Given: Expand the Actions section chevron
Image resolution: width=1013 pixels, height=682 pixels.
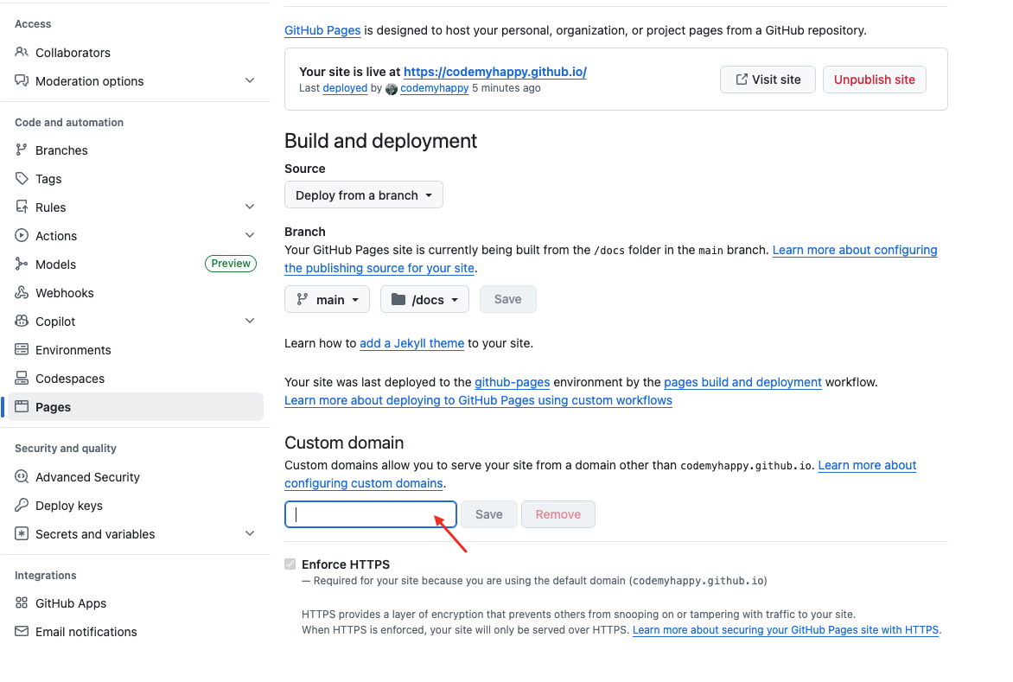Looking at the screenshot, I should [x=250, y=235].
